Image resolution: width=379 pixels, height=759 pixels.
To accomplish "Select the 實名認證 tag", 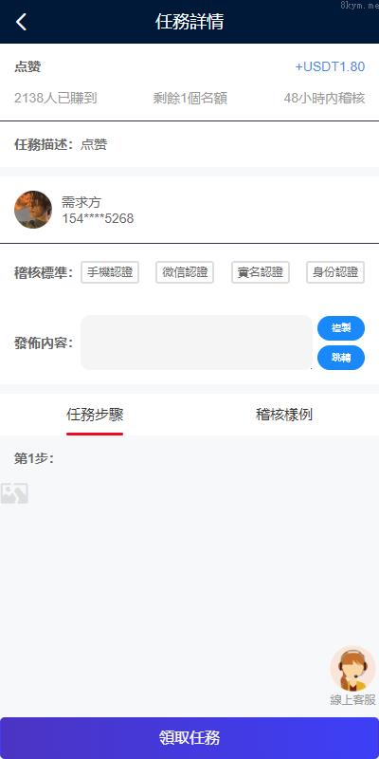I will (260, 272).
